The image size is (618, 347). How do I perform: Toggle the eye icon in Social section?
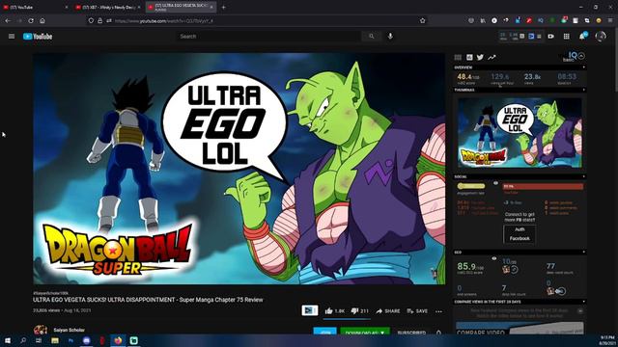tap(495, 183)
